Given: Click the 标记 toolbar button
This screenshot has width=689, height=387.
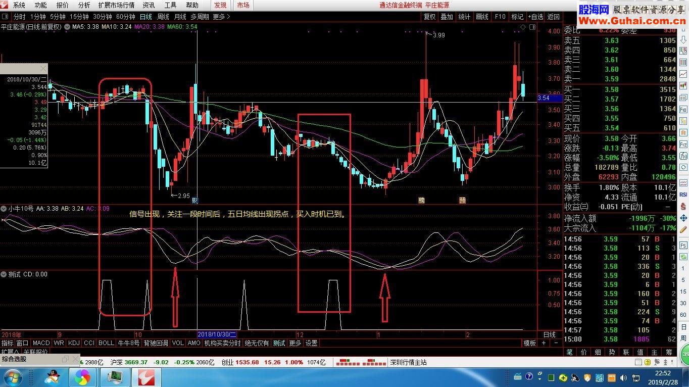Looking at the screenshot, I should click(517, 17).
